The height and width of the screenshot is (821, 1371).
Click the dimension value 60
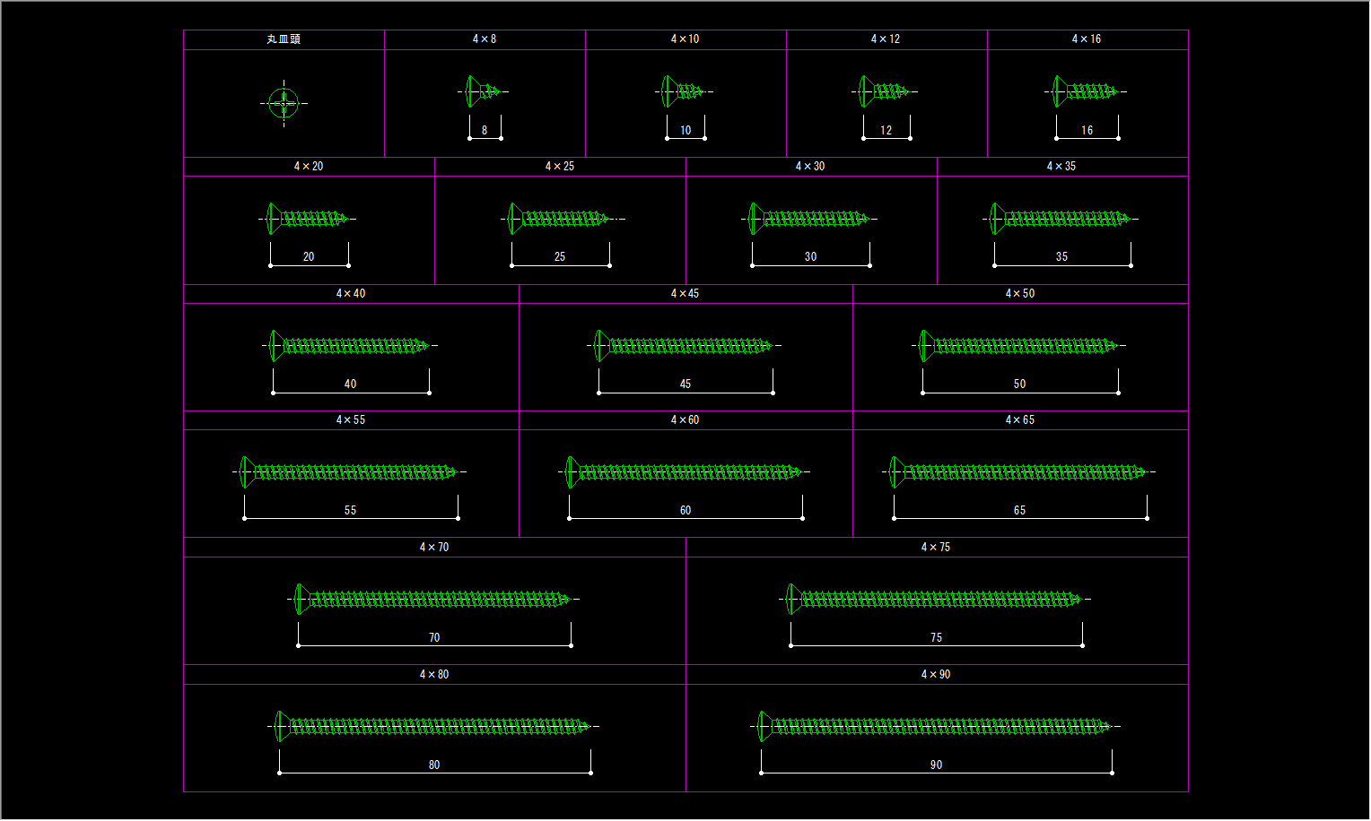(x=685, y=511)
